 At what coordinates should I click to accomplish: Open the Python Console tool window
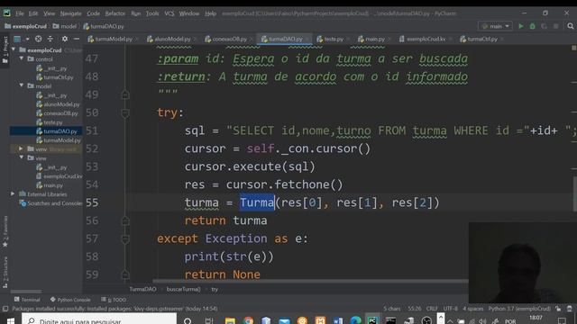pyautogui.click(x=70, y=300)
